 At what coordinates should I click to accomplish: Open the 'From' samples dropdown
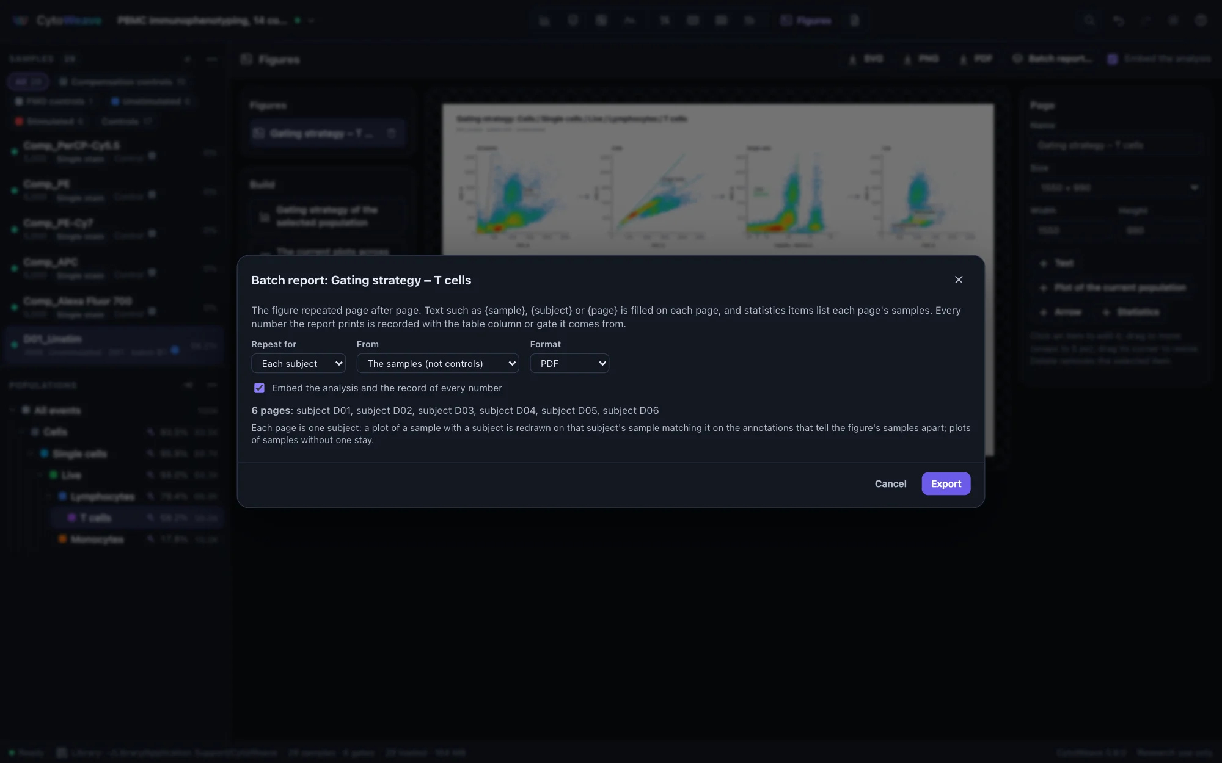point(437,363)
